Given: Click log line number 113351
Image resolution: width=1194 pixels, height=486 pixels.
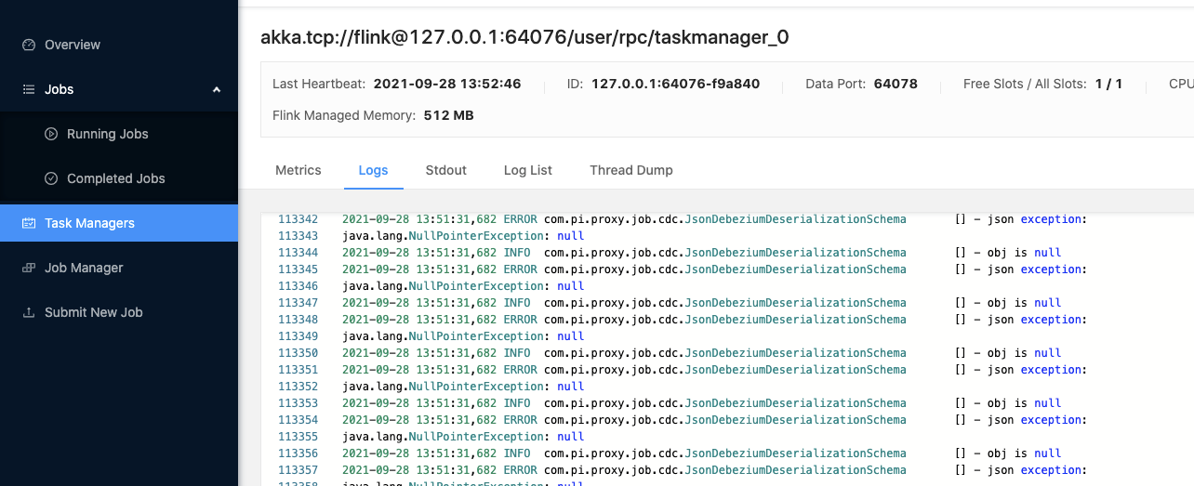Looking at the screenshot, I should pos(298,370).
